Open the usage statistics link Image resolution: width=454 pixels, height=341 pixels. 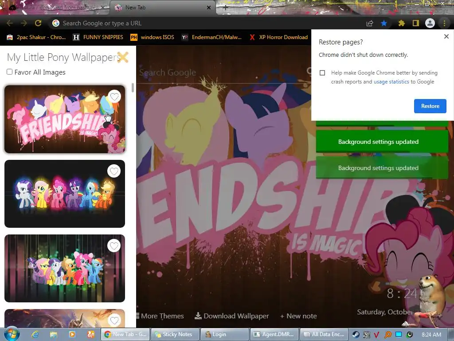pyautogui.click(x=391, y=82)
